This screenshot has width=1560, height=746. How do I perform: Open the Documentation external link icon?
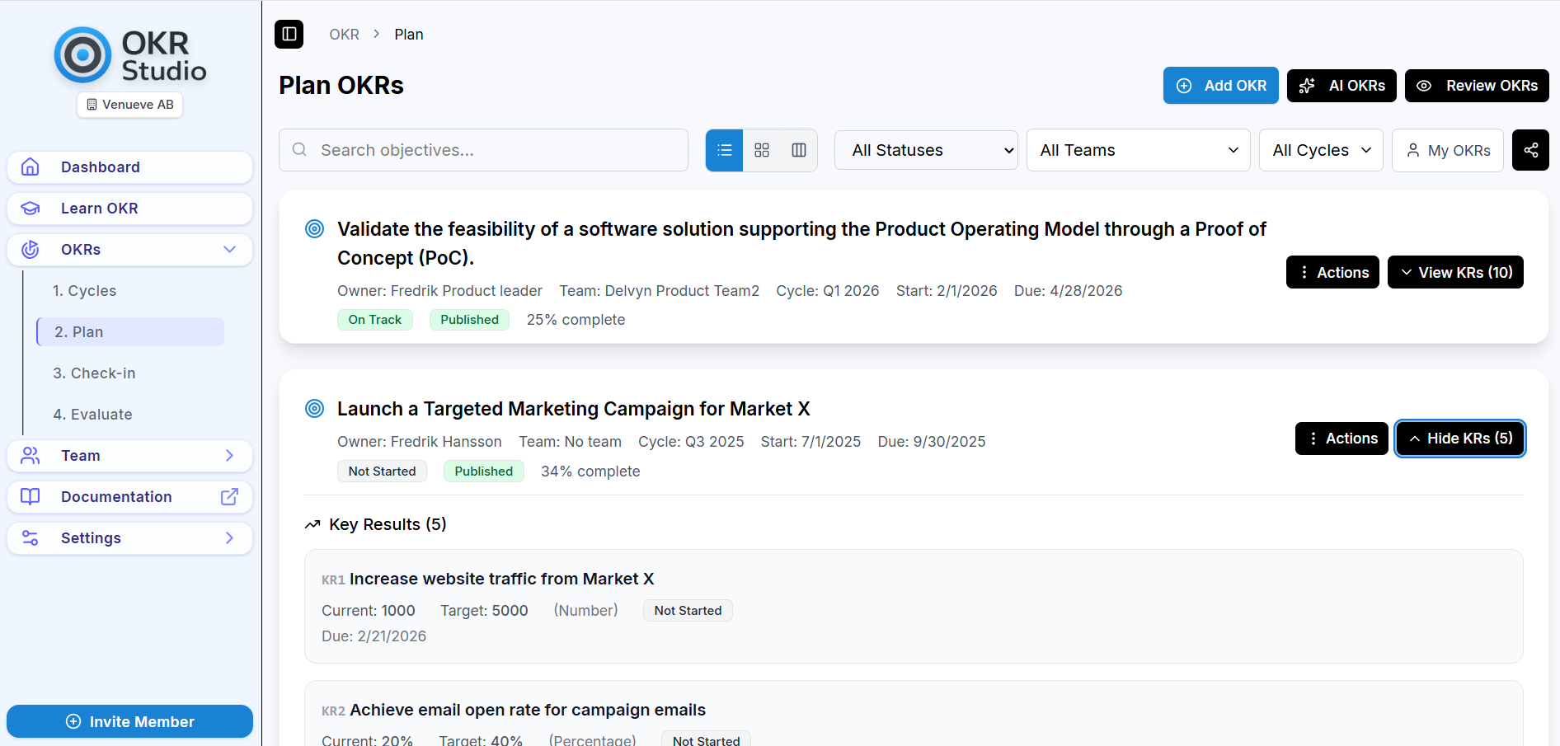pos(229,497)
